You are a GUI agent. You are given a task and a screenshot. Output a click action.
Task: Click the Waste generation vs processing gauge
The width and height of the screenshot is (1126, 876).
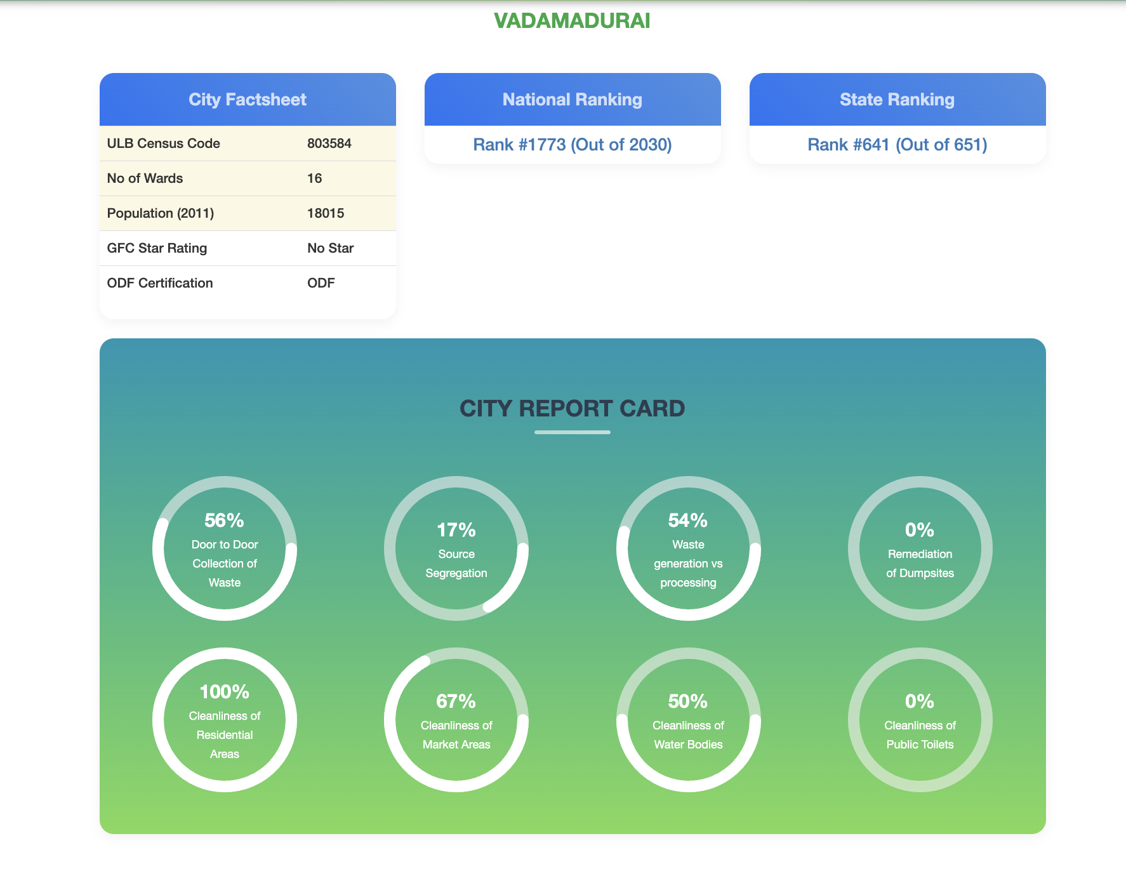[688, 548]
